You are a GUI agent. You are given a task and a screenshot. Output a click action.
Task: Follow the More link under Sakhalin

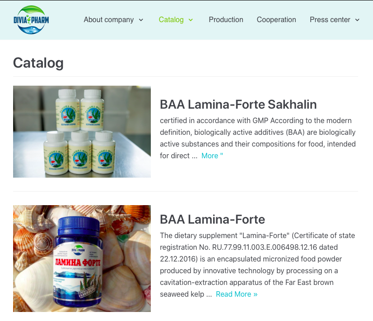(x=212, y=156)
